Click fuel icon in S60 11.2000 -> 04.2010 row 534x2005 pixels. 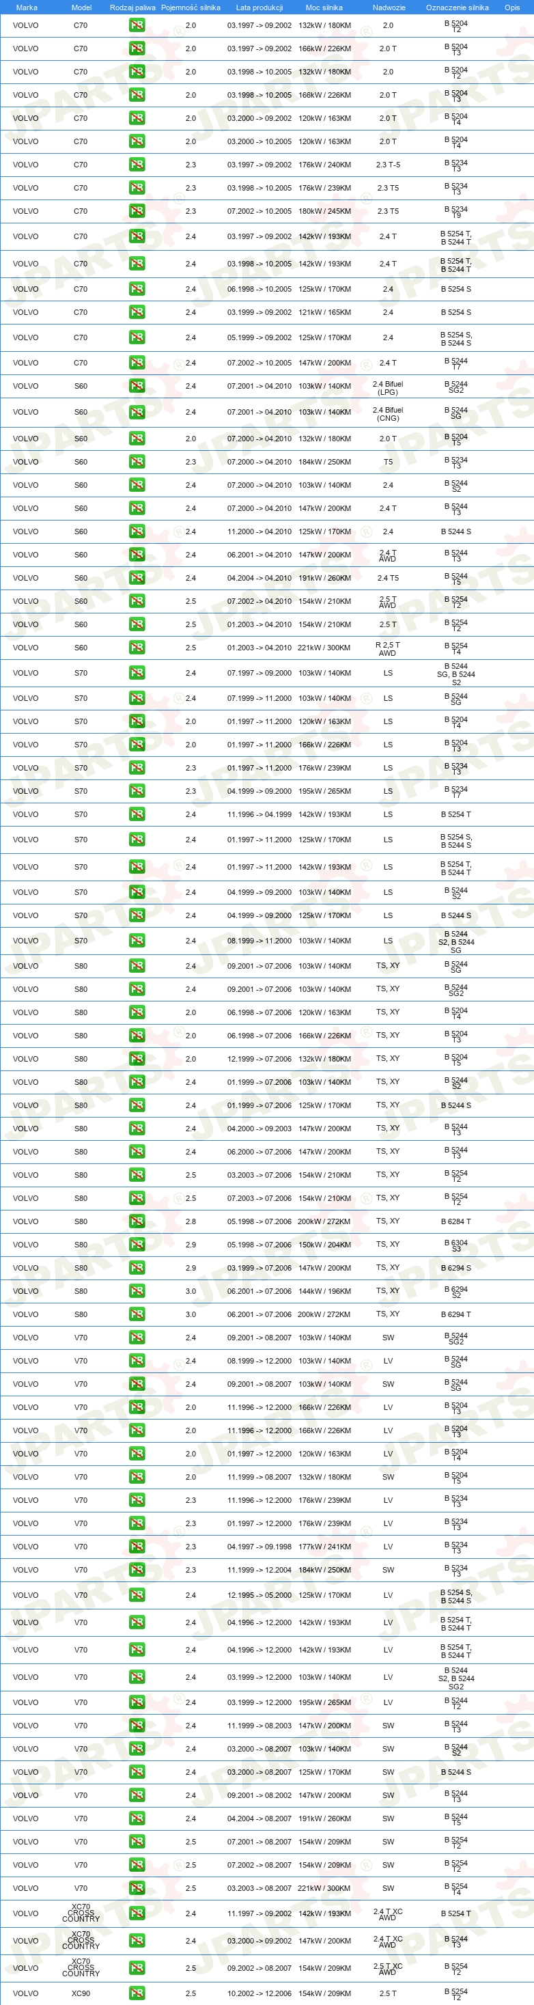coord(137,531)
